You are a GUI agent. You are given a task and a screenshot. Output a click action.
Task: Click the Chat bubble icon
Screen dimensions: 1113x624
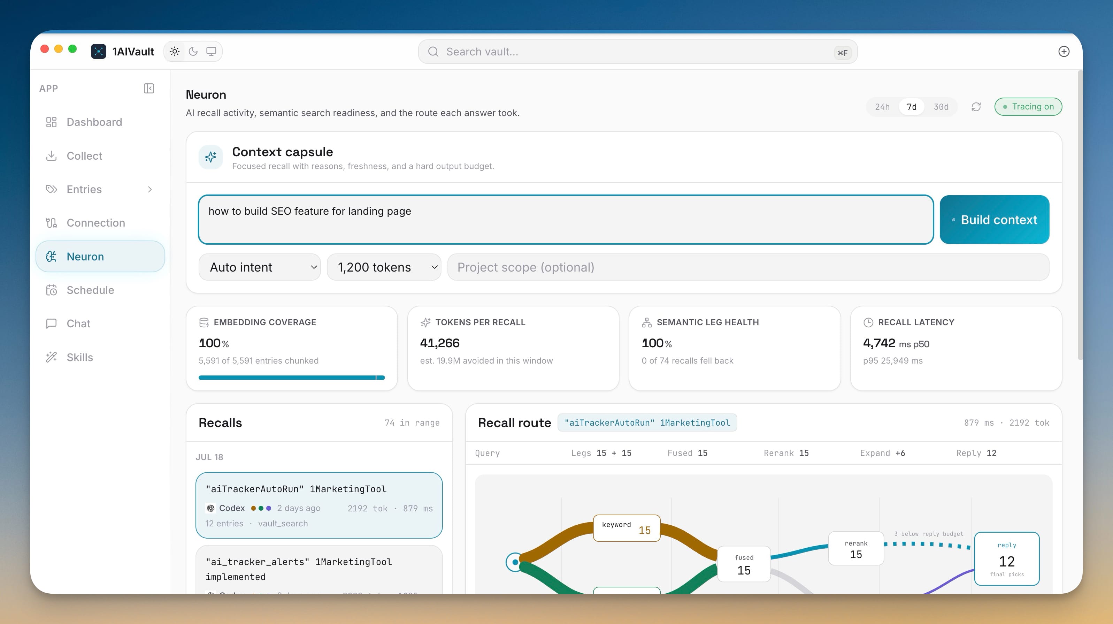[x=52, y=324]
